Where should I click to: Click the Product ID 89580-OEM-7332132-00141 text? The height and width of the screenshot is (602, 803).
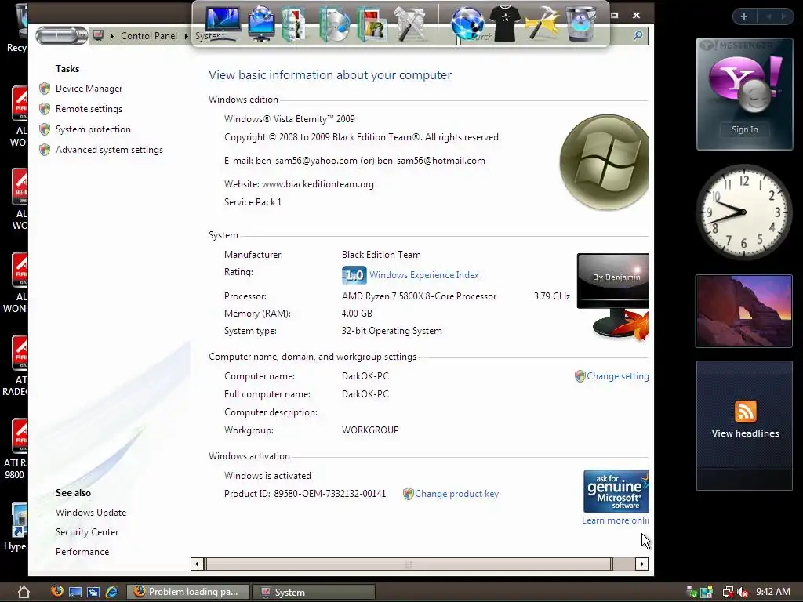305,494
